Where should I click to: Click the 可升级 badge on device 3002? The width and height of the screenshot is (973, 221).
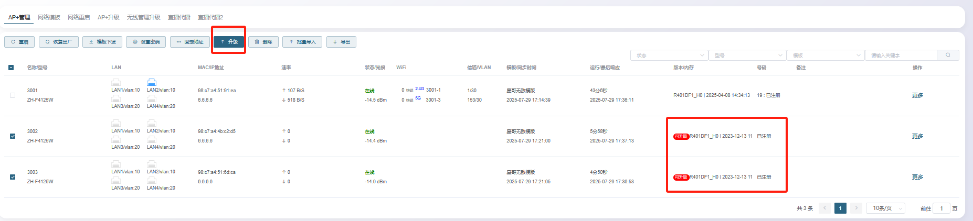pos(681,136)
